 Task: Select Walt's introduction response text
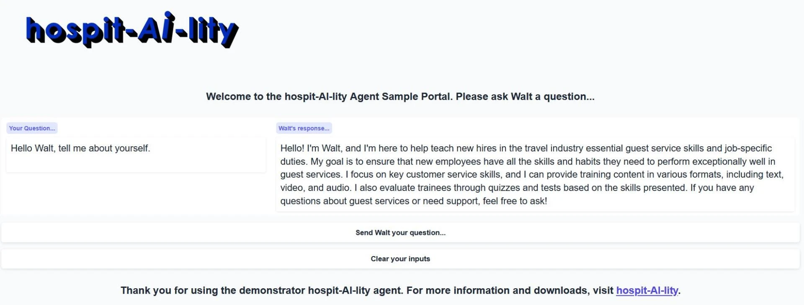click(x=536, y=175)
